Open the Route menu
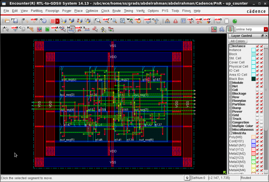This screenshot has width=269, height=182. (116, 11)
